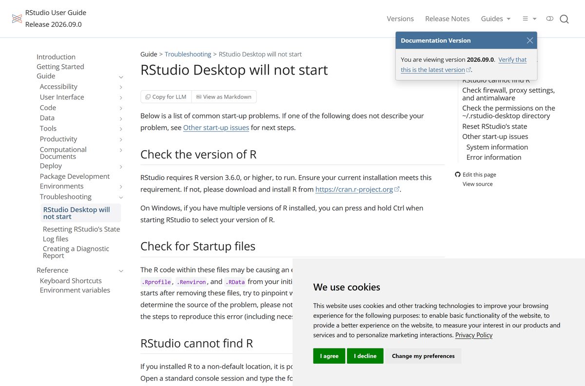Close the Documentation Version popup

(530, 40)
